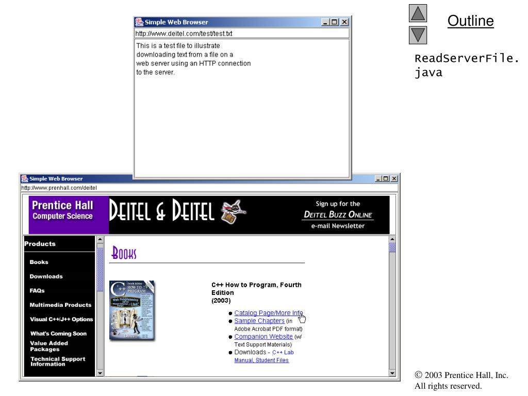Click the sidebar frame scrollbar thumb
This screenshot has height=396, width=528.
point(100,270)
